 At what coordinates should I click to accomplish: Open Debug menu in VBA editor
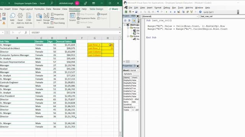click(x=167, y=8)
